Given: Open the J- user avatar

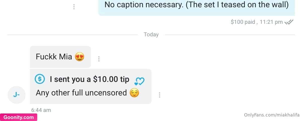Looking at the screenshot, I should pos(16,95).
